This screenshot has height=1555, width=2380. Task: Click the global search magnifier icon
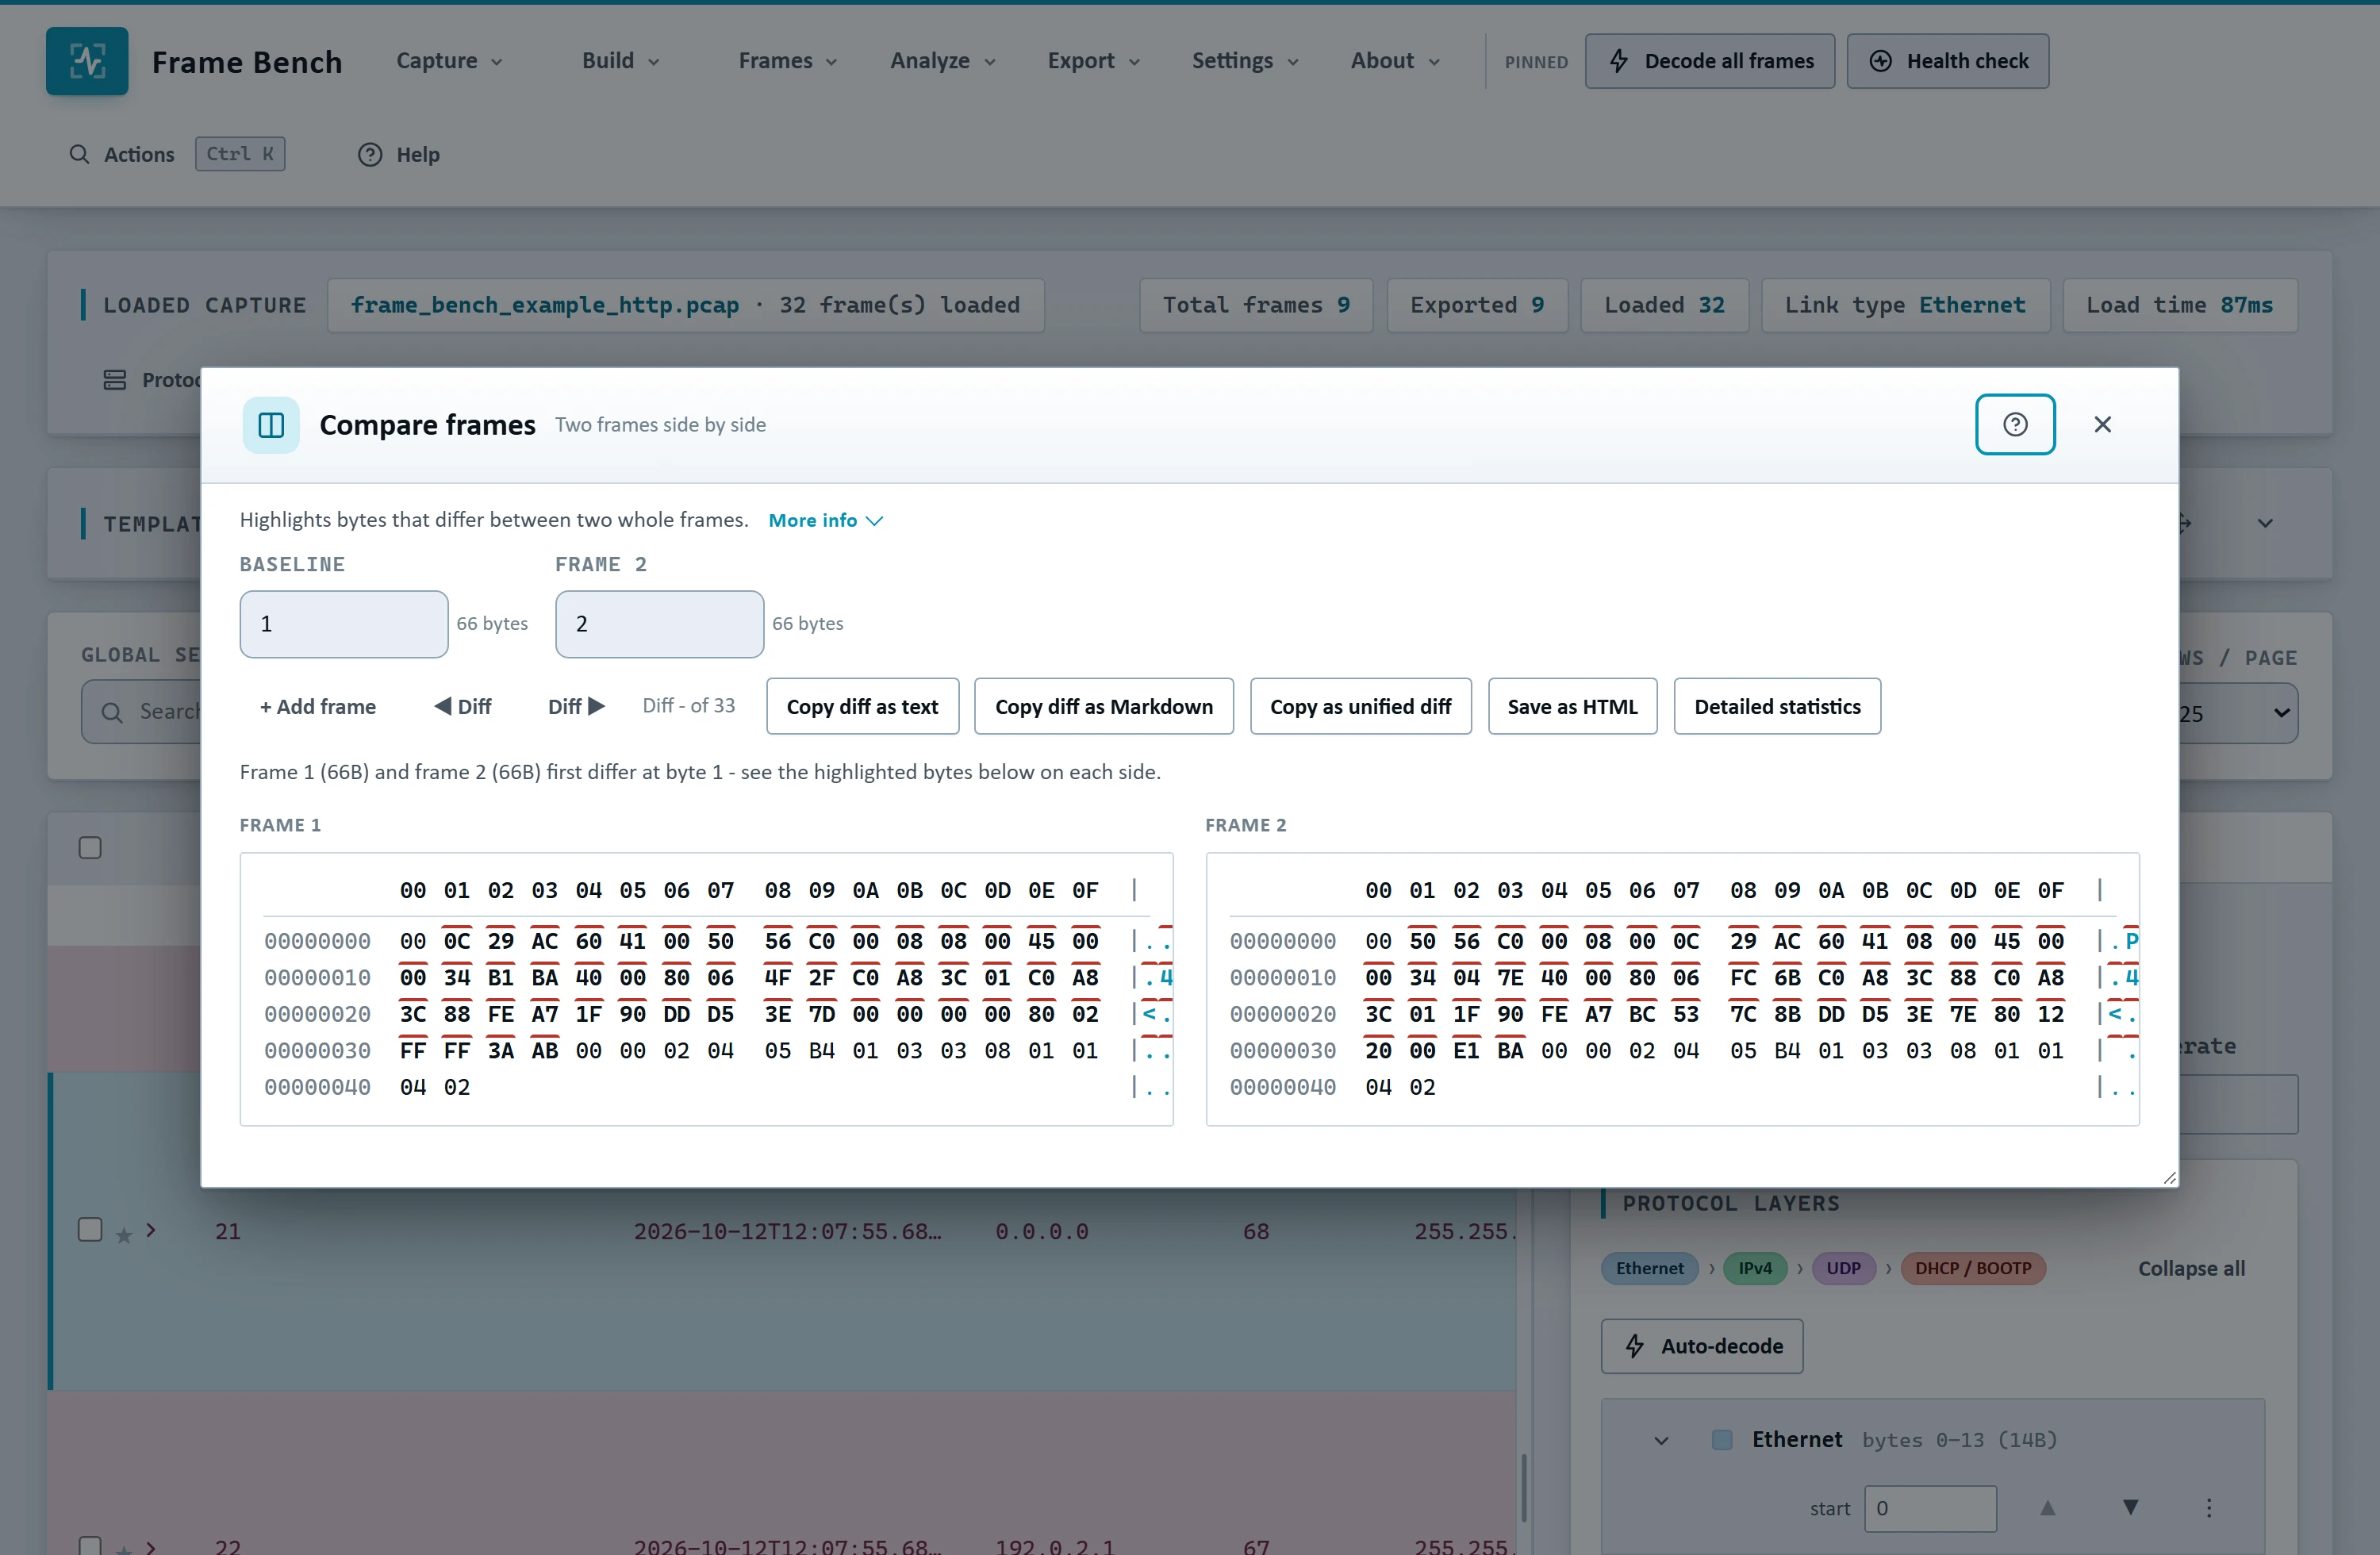point(112,712)
